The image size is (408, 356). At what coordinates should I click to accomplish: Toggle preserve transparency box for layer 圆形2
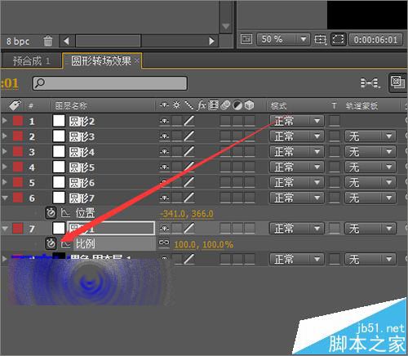coord(335,121)
